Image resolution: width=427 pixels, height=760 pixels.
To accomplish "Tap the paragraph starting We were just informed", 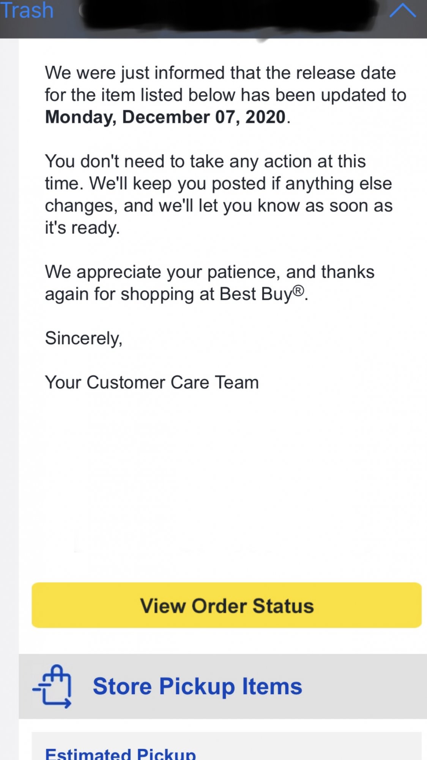I will [x=225, y=95].
